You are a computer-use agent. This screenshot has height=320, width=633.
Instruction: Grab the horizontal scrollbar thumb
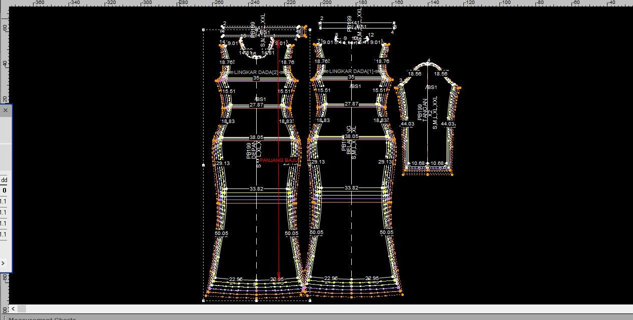pyautogui.click(x=22, y=309)
